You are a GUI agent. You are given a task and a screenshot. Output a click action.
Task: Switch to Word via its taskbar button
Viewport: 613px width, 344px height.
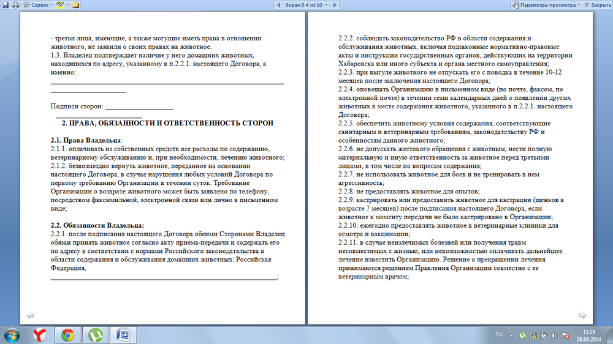(x=123, y=334)
